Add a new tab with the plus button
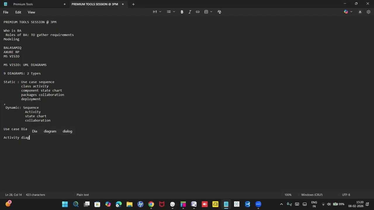This screenshot has width=374, height=210. 133,4
